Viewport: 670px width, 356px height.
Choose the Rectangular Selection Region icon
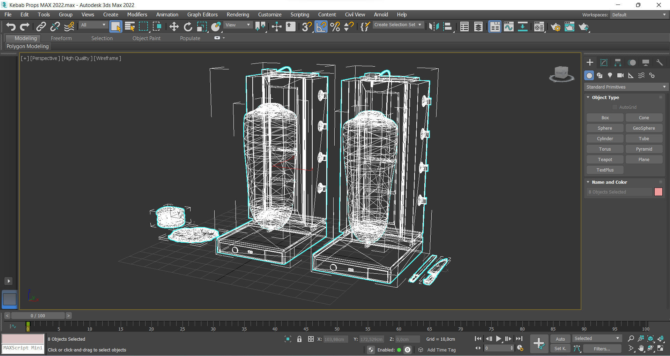point(143,26)
